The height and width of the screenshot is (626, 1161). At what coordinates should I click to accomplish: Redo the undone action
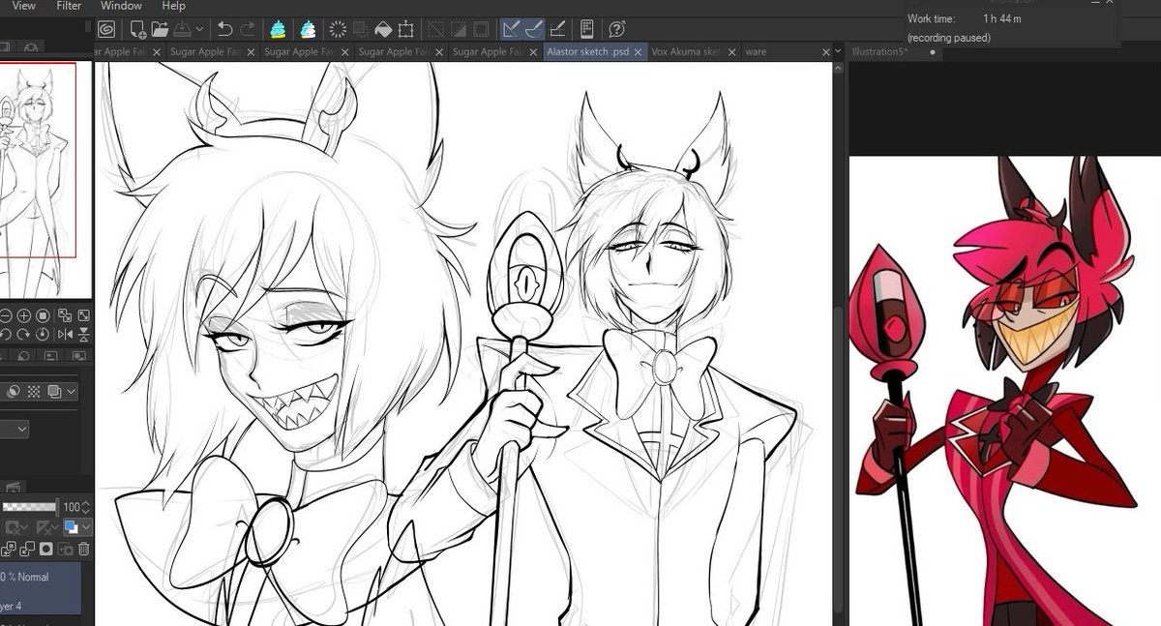248,29
